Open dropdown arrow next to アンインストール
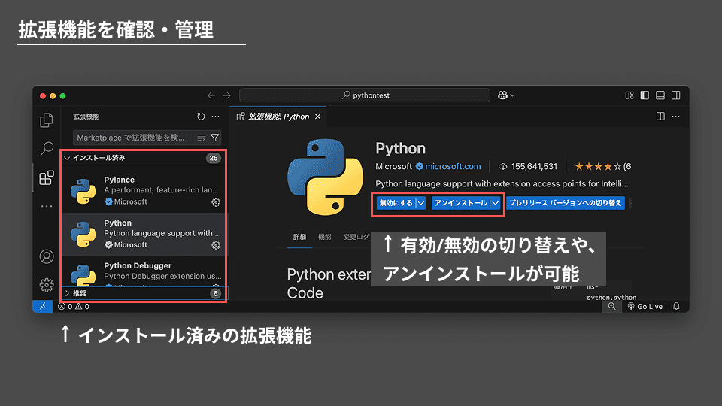Screen dimensions: 722x406 coord(495,203)
